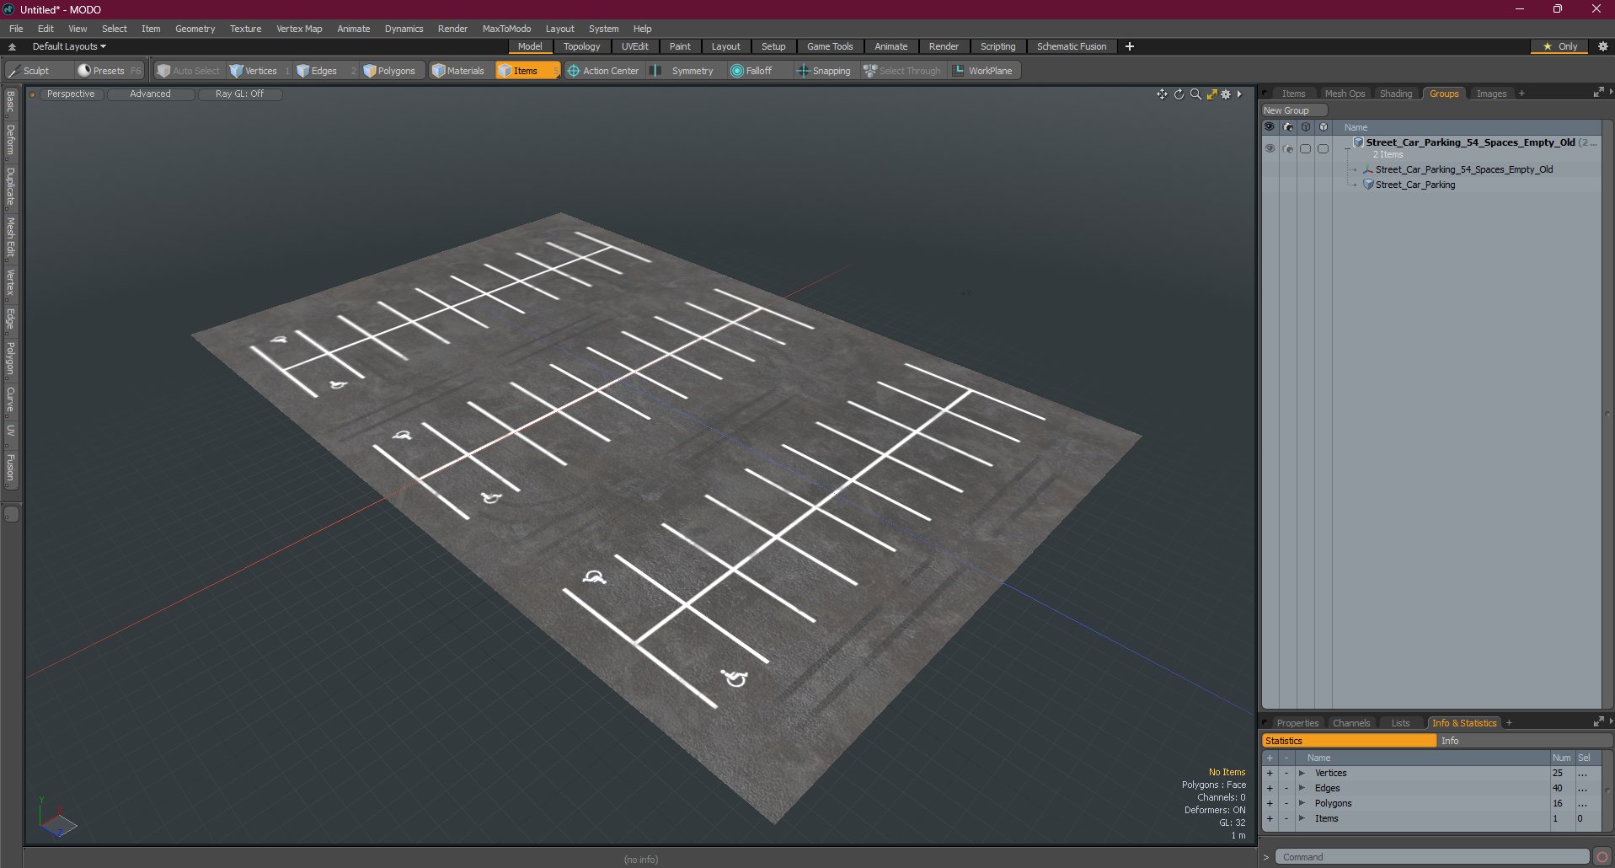Viewport: 1615px width, 868px height.
Task: Expand the Polygons statistics row
Action: (x=1302, y=803)
